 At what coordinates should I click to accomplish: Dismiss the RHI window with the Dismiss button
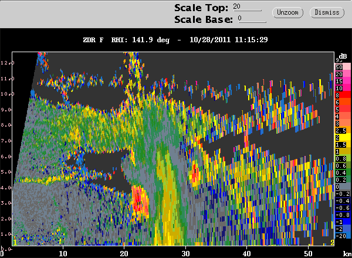(327, 12)
